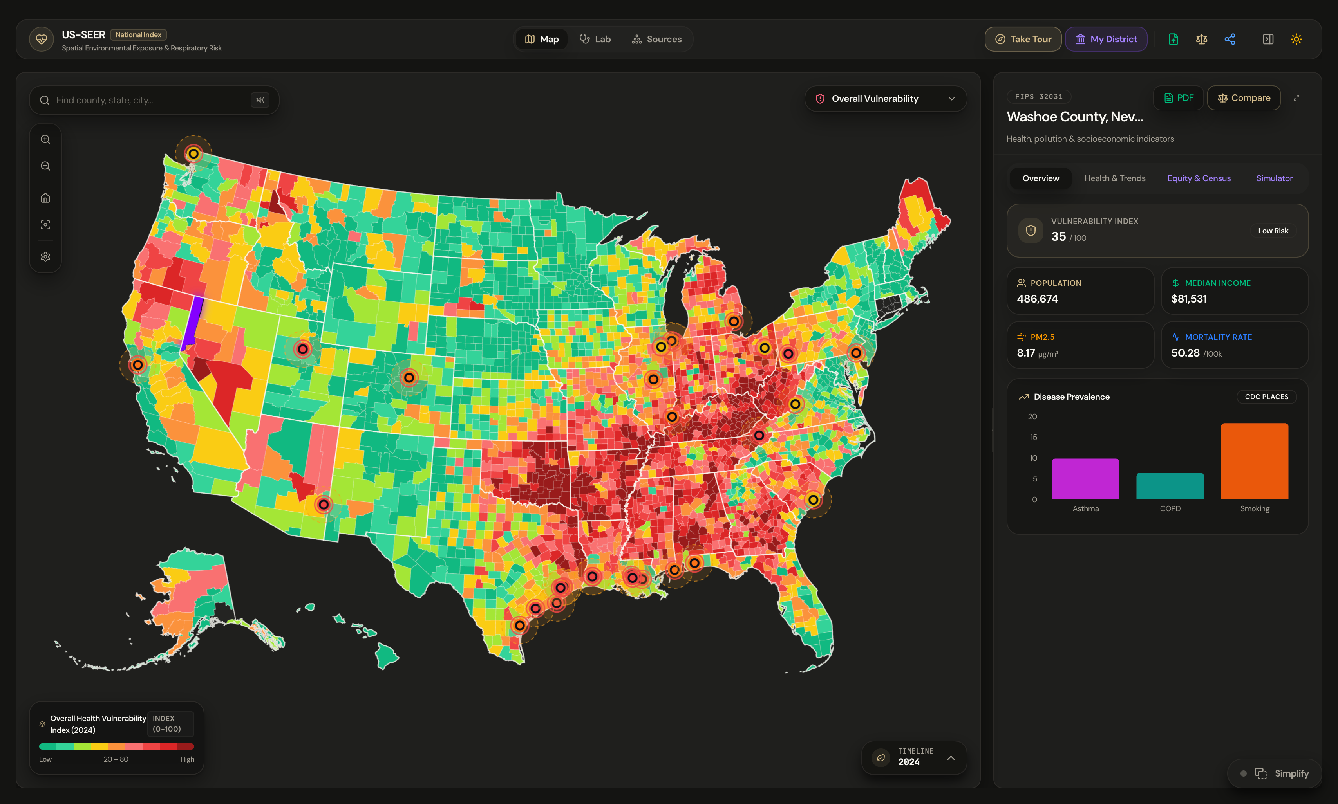The image size is (1338, 804).
Task: Click the layers icon in the legend
Action: [42, 724]
